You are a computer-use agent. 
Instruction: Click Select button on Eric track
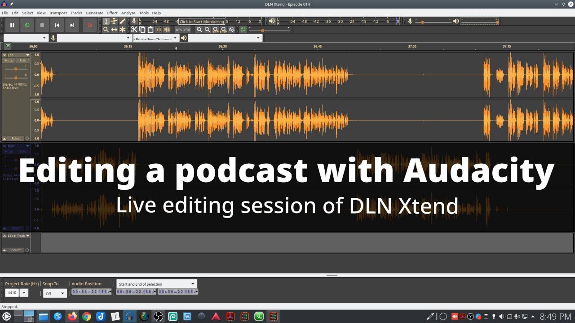[16, 139]
